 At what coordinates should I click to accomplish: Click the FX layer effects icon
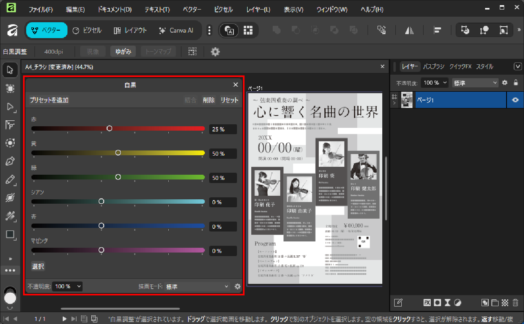[427, 303]
